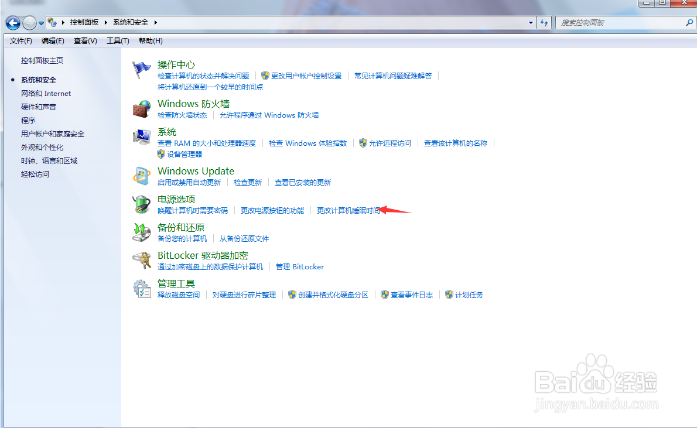Click 管理 BitLocker link

pyautogui.click(x=300, y=266)
